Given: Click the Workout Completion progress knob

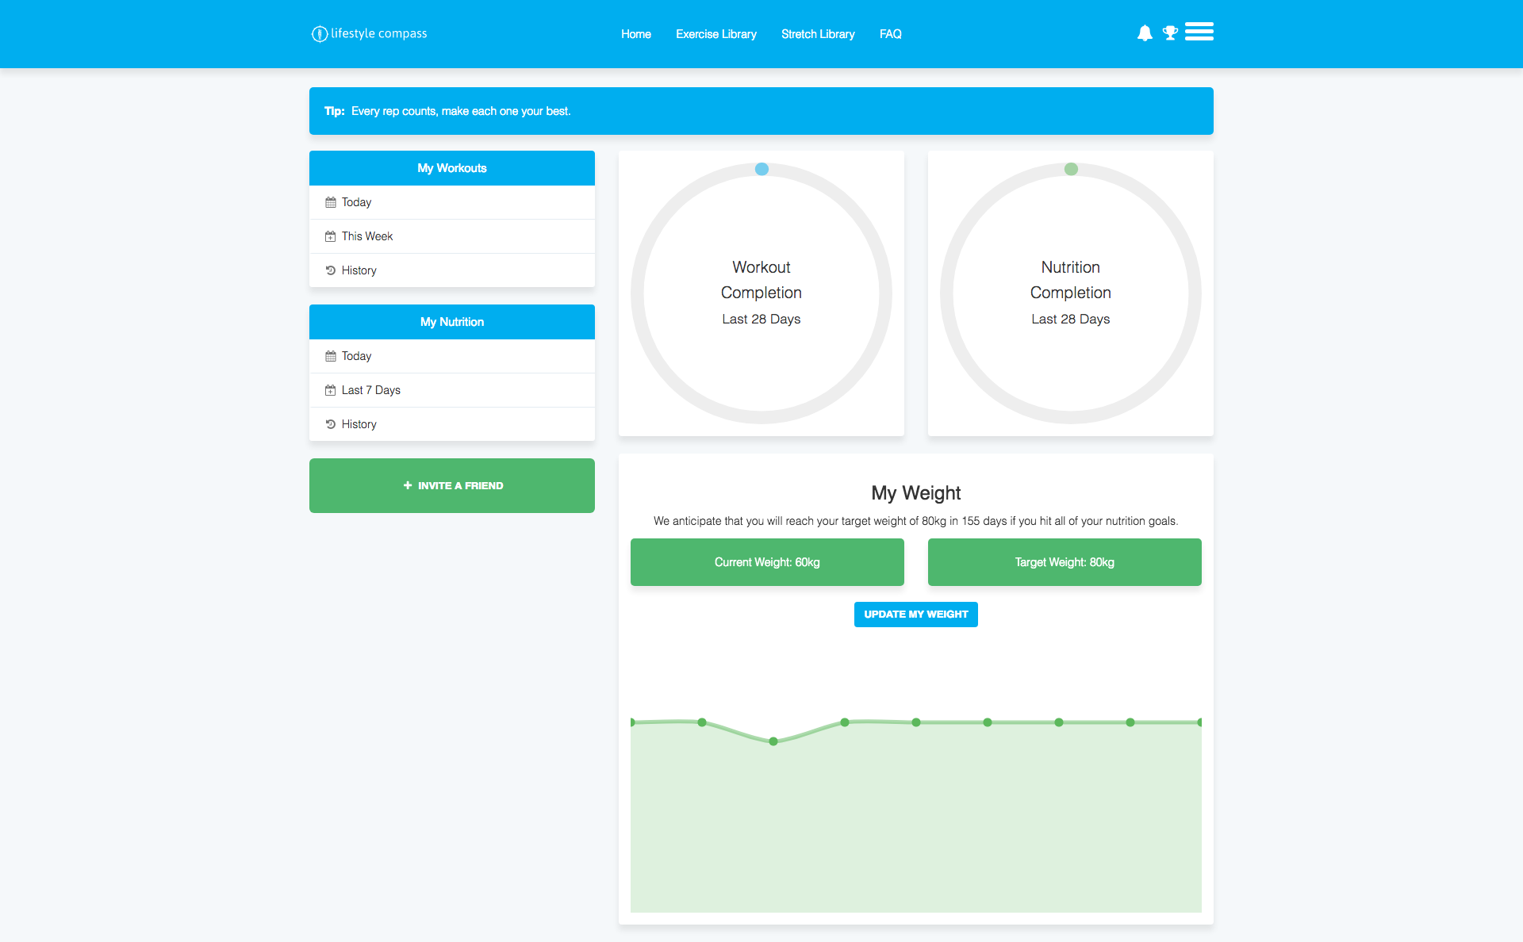Looking at the screenshot, I should coord(761,169).
